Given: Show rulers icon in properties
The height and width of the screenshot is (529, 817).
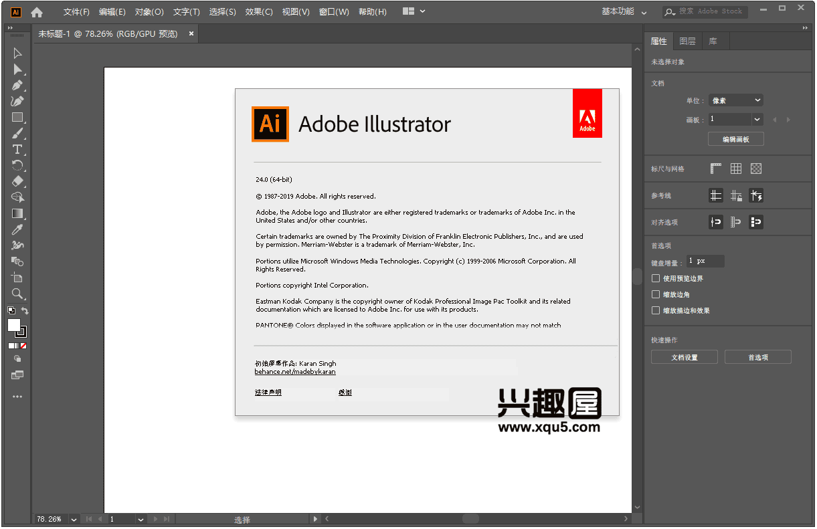Looking at the screenshot, I should (x=716, y=169).
